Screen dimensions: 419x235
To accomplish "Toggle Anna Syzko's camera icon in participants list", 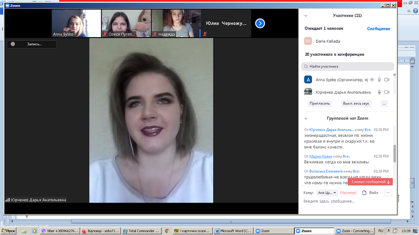I will coord(387,80).
